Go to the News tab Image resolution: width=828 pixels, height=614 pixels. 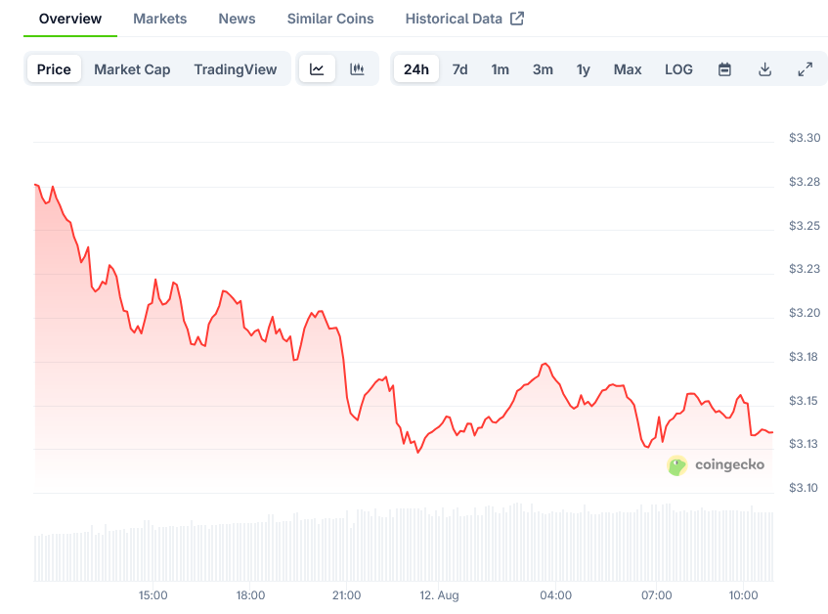(x=237, y=19)
